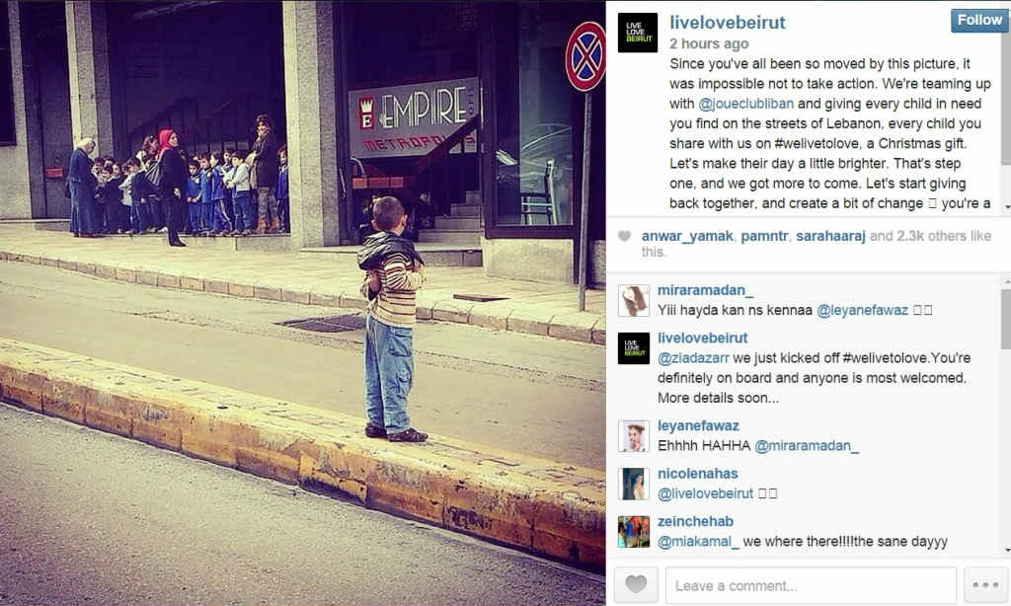Open sarahaaraj profile from likes
The width and height of the screenshot is (1011, 606).
tap(830, 236)
